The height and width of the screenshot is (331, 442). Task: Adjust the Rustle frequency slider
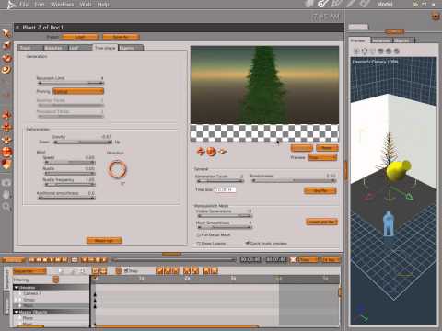click(x=70, y=185)
